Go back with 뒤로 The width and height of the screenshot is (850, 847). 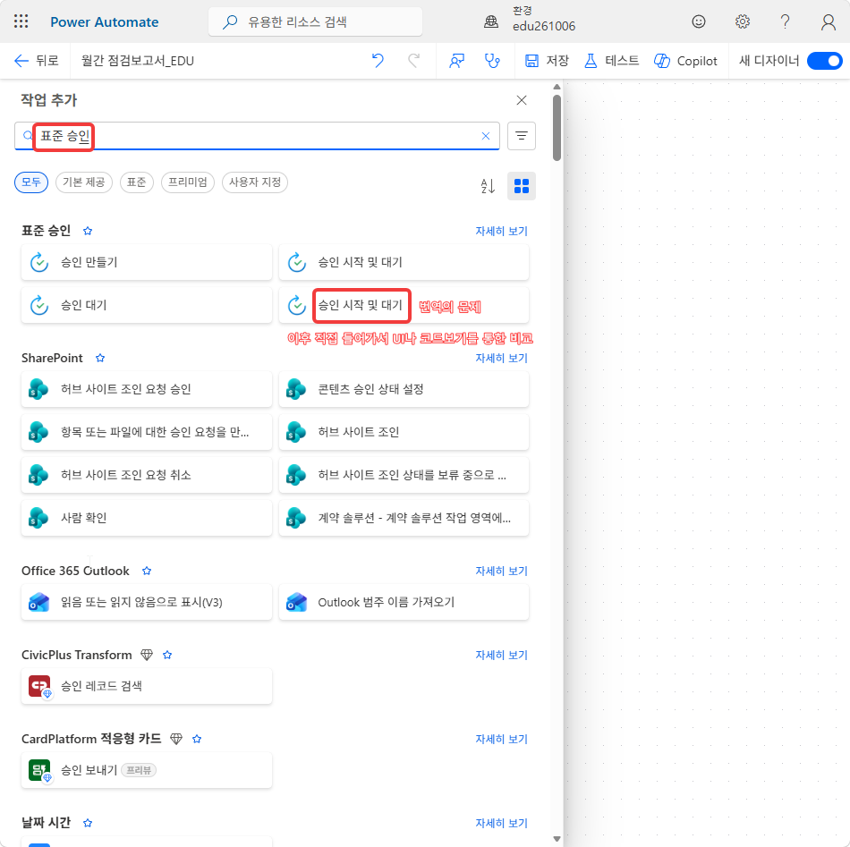click(37, 61)
